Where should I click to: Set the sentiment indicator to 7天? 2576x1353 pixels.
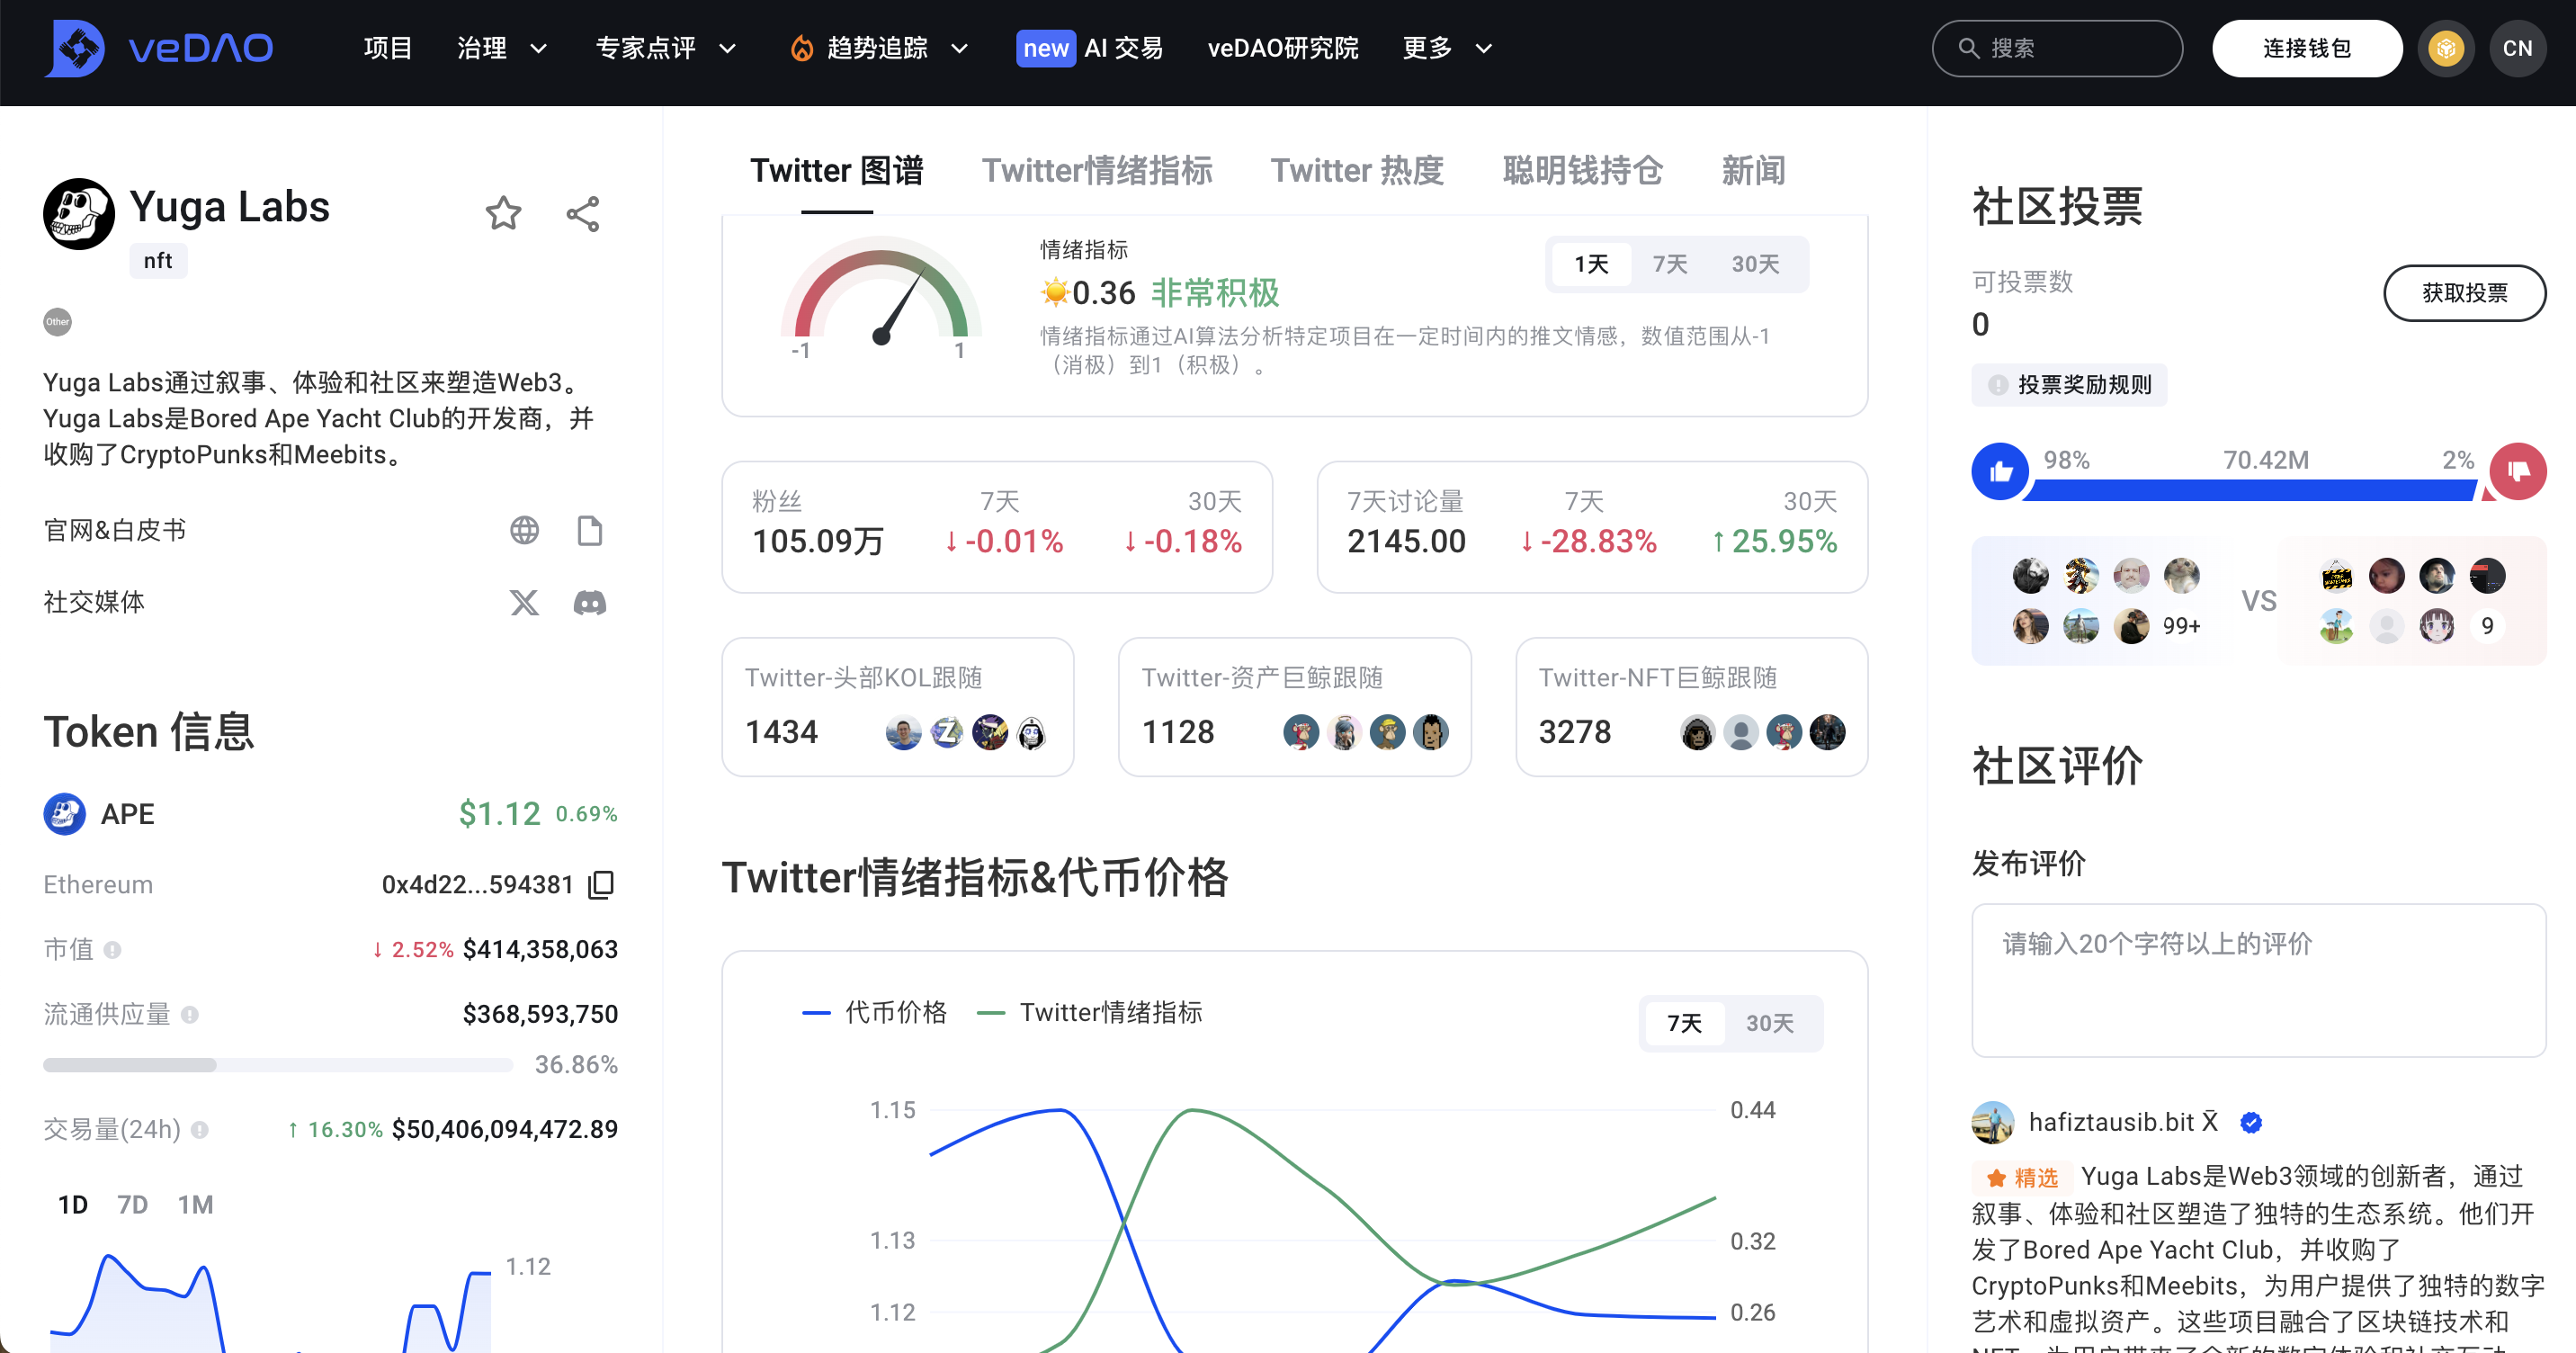tap(1669, 264)
